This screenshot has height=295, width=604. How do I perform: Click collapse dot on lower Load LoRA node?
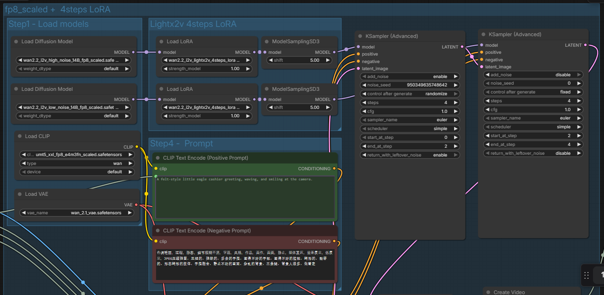coord(161,89)
